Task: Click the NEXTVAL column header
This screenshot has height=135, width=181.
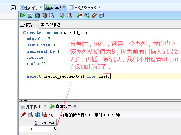Action: click(x=45, y=123)
